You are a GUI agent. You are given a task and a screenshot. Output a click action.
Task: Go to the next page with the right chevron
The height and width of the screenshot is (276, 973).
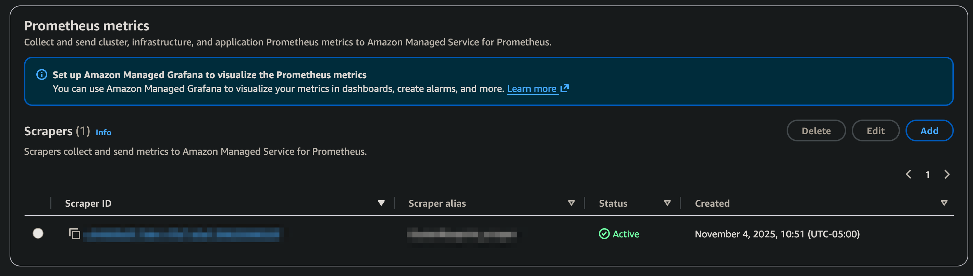tap(947, 174)
